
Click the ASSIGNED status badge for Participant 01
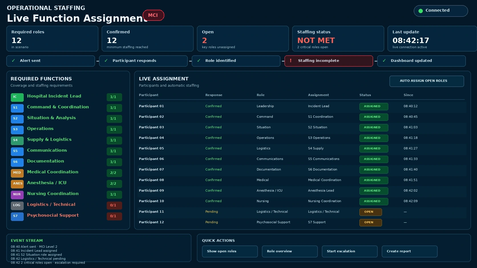(374, 107)
